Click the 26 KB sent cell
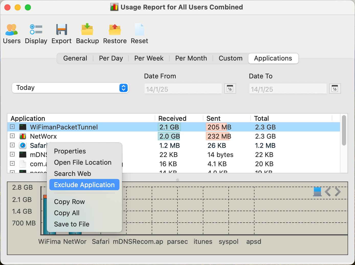The height and width of the screenshot is (265, 355). point(217,146)
